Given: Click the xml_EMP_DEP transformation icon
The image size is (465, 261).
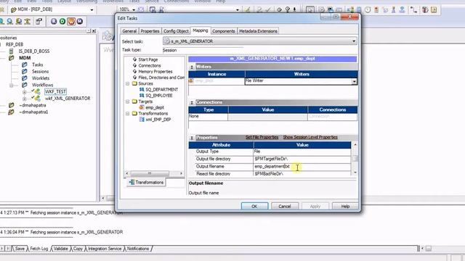Looking at the screenshot, I should pyautogui.click(x=142, y=119).
